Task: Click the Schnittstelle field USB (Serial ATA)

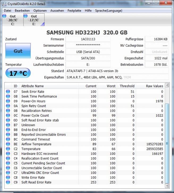Action: pos(88,52)
